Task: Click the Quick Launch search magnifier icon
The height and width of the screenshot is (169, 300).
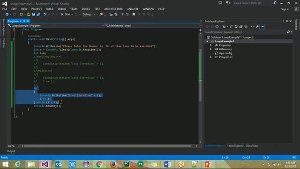Action: pos(275,3)
